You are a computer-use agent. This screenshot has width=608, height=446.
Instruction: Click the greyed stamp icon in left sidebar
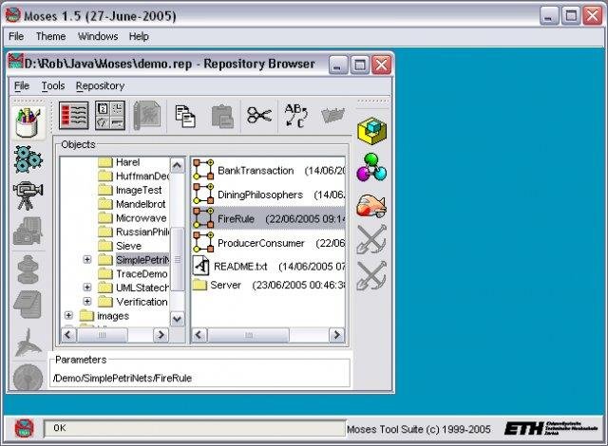tap(28, 269)
